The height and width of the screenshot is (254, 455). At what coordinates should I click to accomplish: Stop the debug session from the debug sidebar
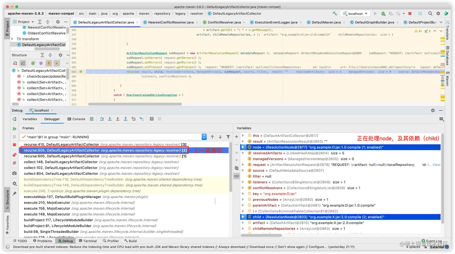[14, 145]
